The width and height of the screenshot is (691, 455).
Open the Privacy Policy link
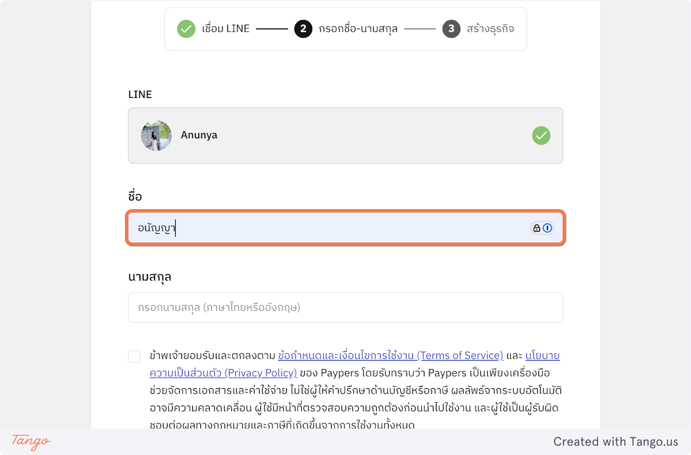223,373
